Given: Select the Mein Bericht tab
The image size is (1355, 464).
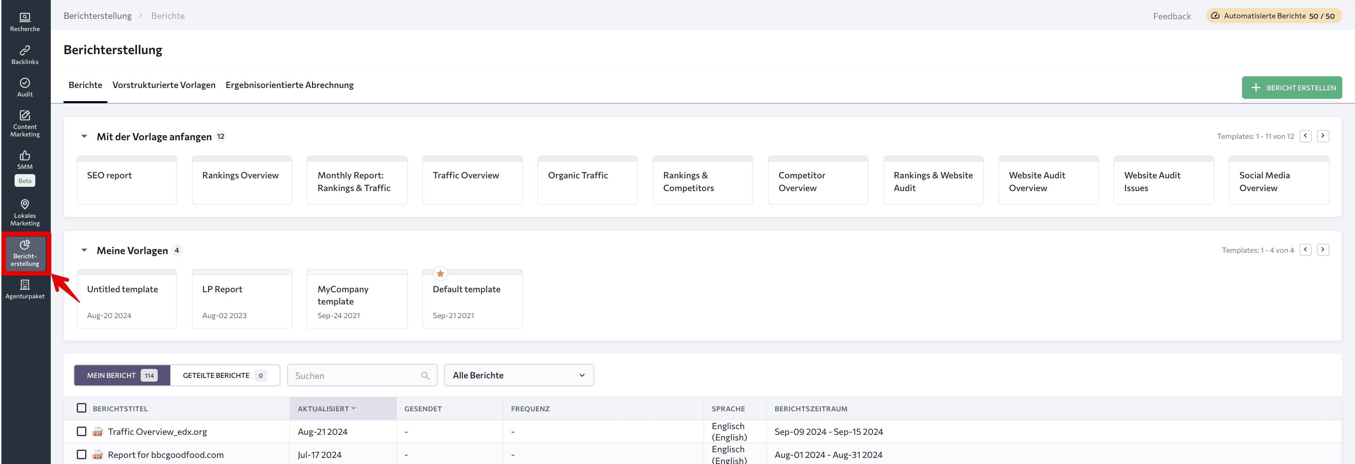Looking at the screenshot, I should (x=122, y=376).
